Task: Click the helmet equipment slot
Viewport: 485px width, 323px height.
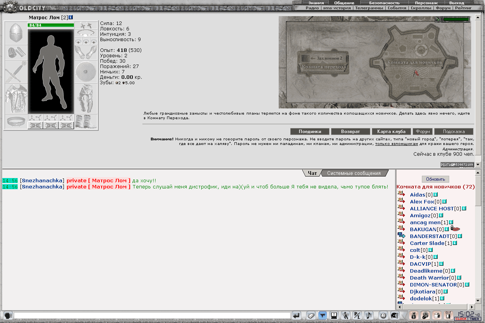Action: [16, 33]
